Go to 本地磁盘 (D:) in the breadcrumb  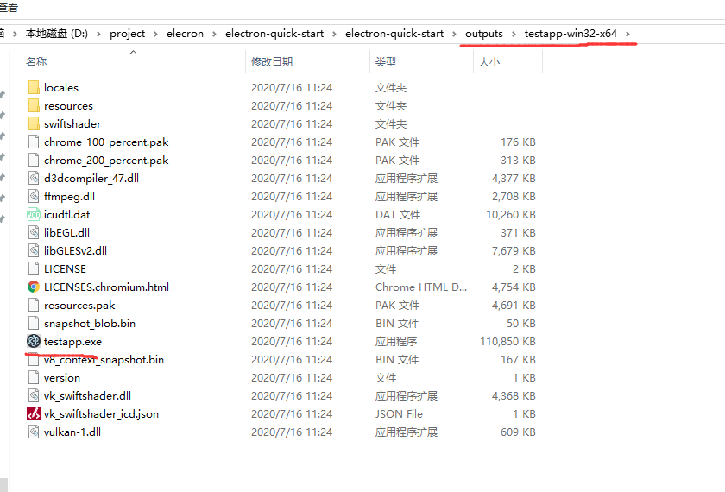56,34
